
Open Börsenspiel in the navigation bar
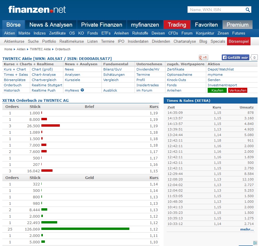point(238,42)
